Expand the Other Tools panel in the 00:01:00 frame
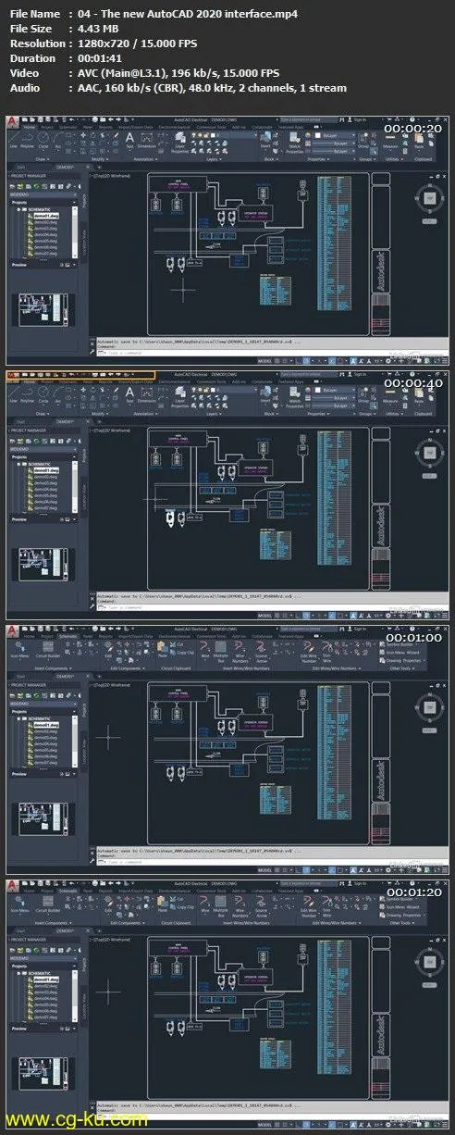 [x=401, y=668]
